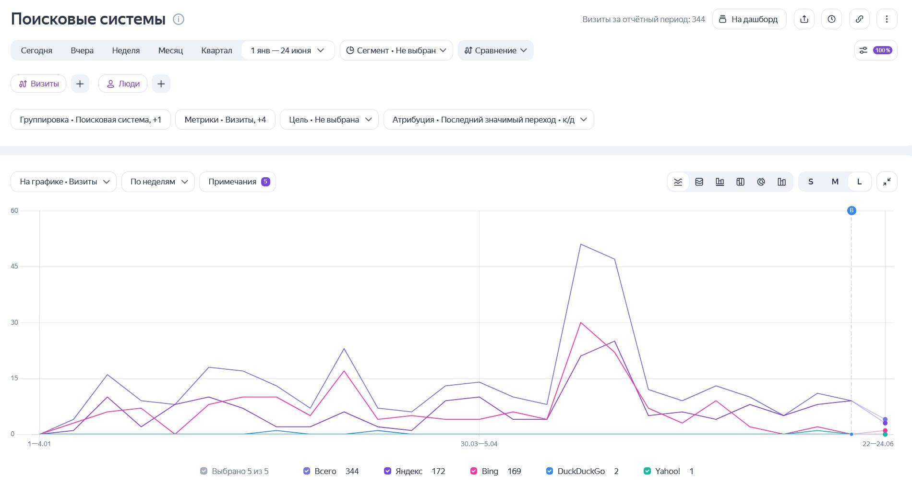Select the table map chart icon
This screenshot has height=487, width=912.
point(740,182)
